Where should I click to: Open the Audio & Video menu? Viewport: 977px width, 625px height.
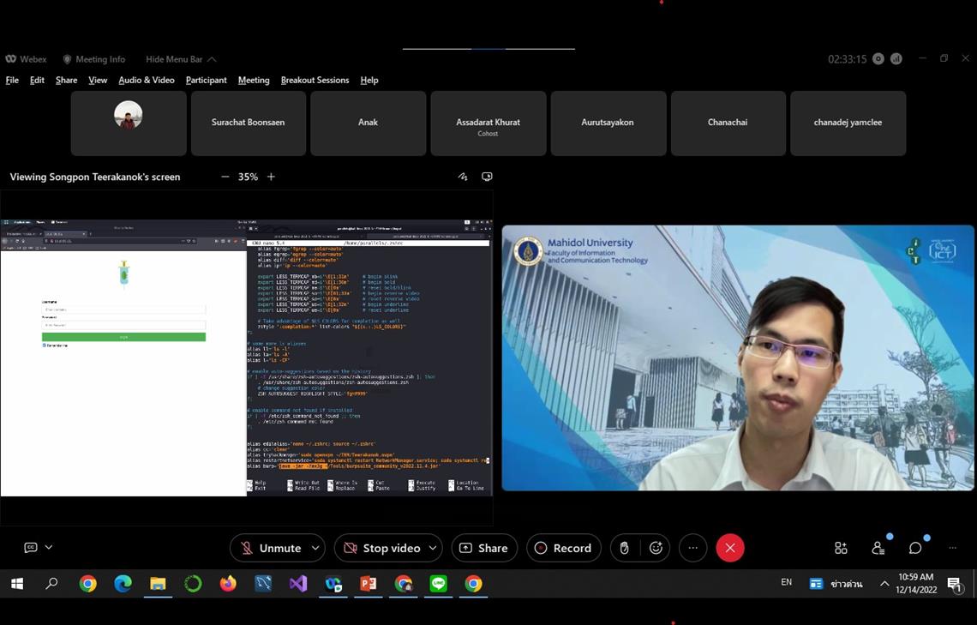point(147,80)
